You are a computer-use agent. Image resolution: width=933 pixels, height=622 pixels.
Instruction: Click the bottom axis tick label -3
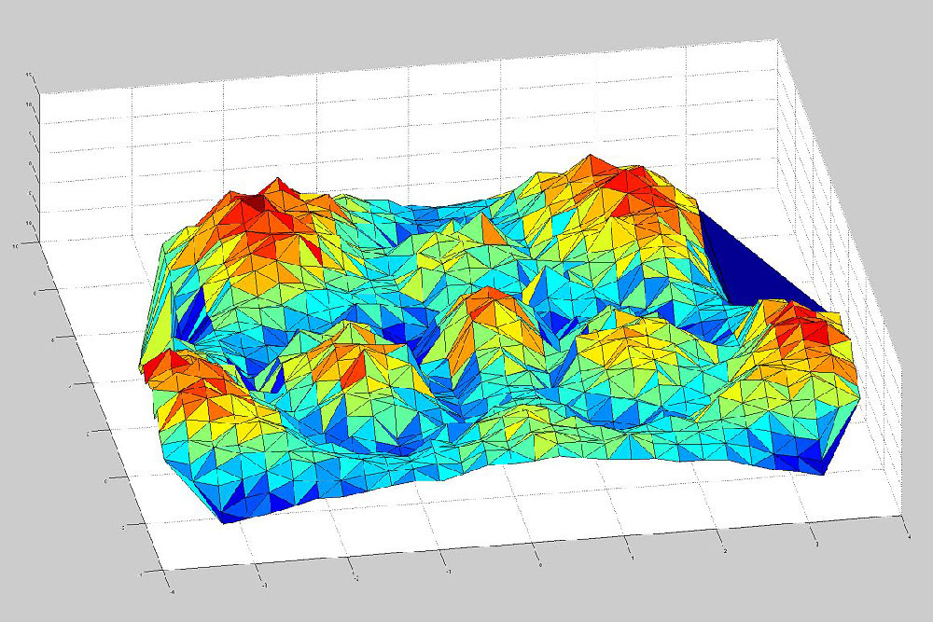[264, 585]
